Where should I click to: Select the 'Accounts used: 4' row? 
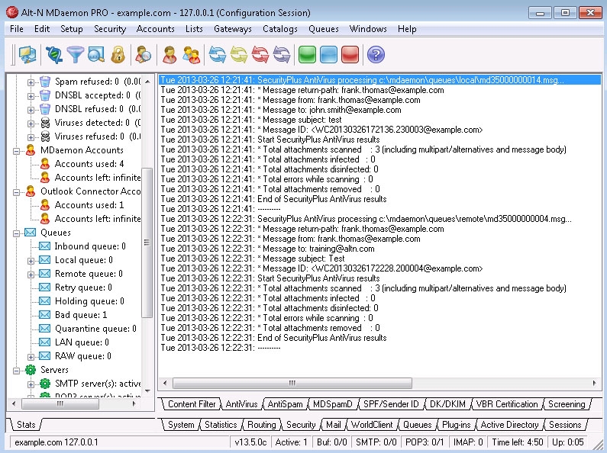(x=89, y=164)
